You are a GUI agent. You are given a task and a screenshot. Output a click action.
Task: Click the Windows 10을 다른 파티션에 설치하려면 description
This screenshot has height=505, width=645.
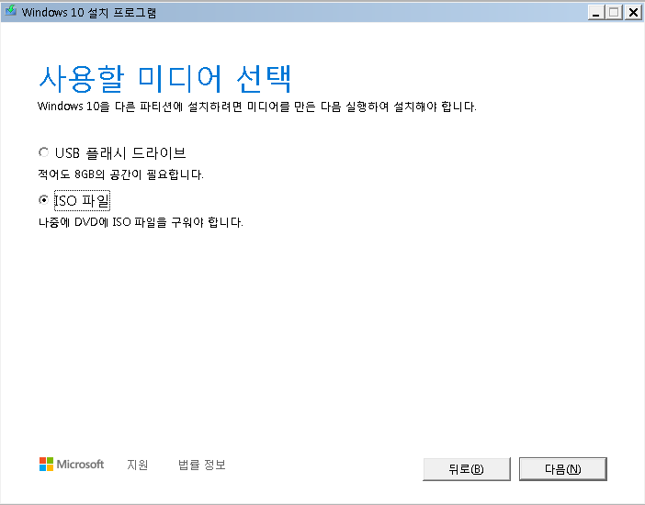click(x=257, y=107)
